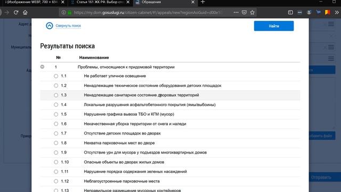The width and height of the screenshot is (341, 192).
Task: Close the WEBP image tab
Action: point(63,2)
